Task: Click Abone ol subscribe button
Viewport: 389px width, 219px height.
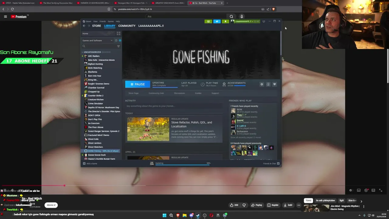Action: tap(51, 205)
